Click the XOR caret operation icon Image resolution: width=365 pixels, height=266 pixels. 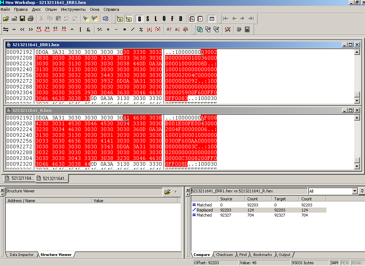(x=72, y=29)
